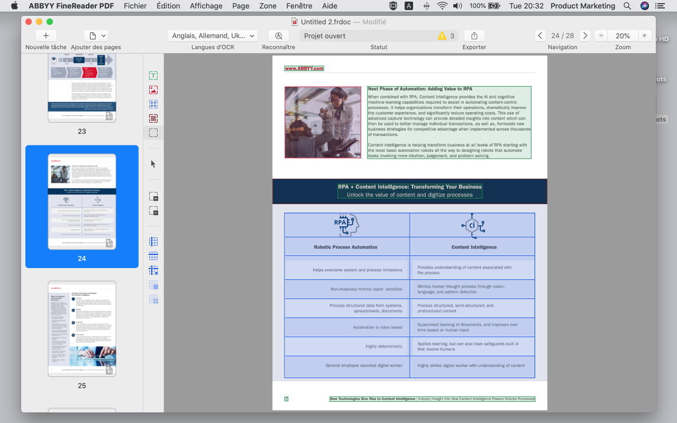This screenshot has width=677, height=423.
Task: Open the Affichage menu
Action: 206,6
